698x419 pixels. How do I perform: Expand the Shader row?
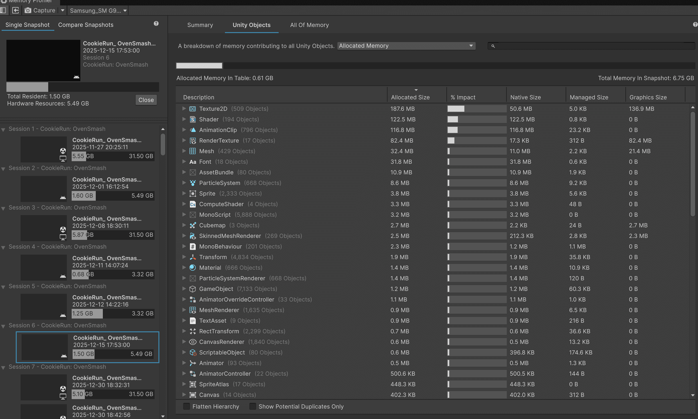[184, 119]
